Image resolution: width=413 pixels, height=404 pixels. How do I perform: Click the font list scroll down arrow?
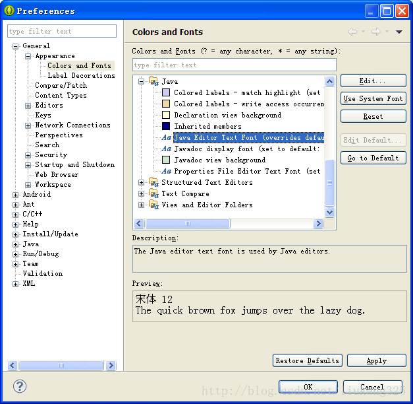tap(330, 212)
